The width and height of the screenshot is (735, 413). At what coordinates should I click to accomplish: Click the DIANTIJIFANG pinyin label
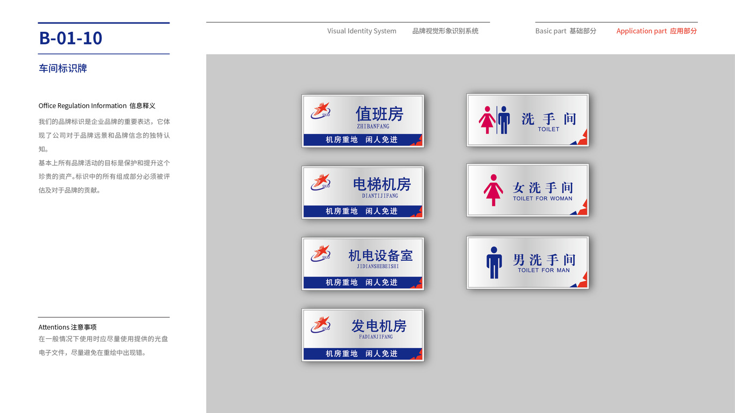tap(380, 196)
